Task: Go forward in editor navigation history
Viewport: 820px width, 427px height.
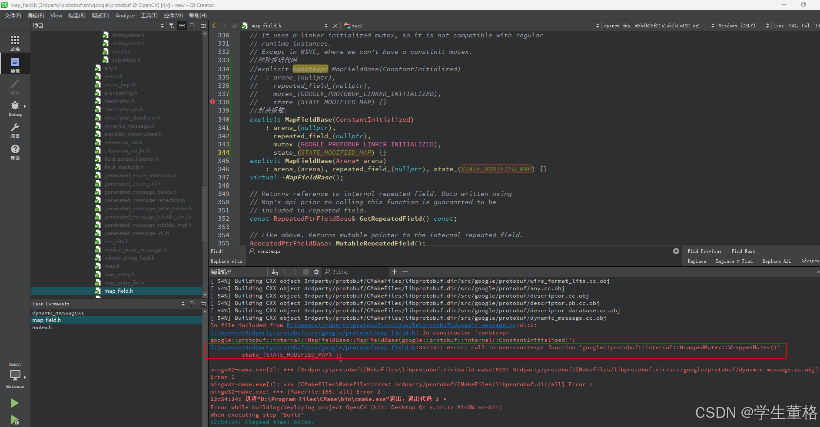Action: click(224, 26)
